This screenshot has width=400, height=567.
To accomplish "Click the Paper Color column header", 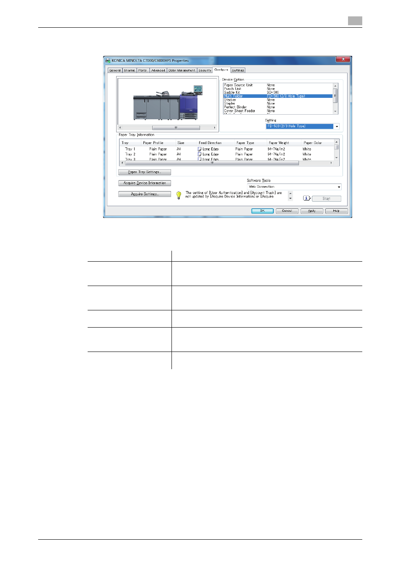I will [x=318, y=143].
